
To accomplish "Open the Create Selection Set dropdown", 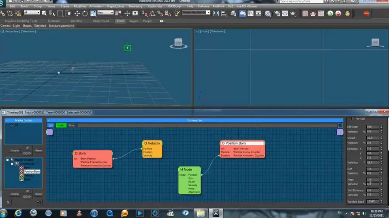I will point(197,13).
